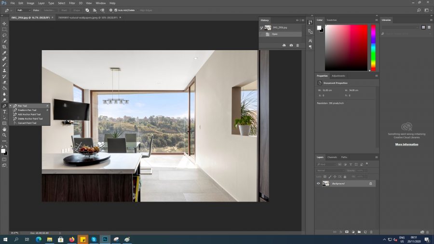Toggle Quick Mask mode in the toolbar
The width and height of the screenshot is (434, 244).
(4, 160)
